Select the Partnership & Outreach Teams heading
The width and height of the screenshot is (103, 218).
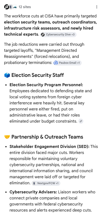pos(47,137)
